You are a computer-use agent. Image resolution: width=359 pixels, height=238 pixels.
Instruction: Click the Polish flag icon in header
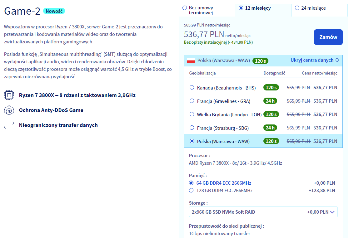(191, 61)
